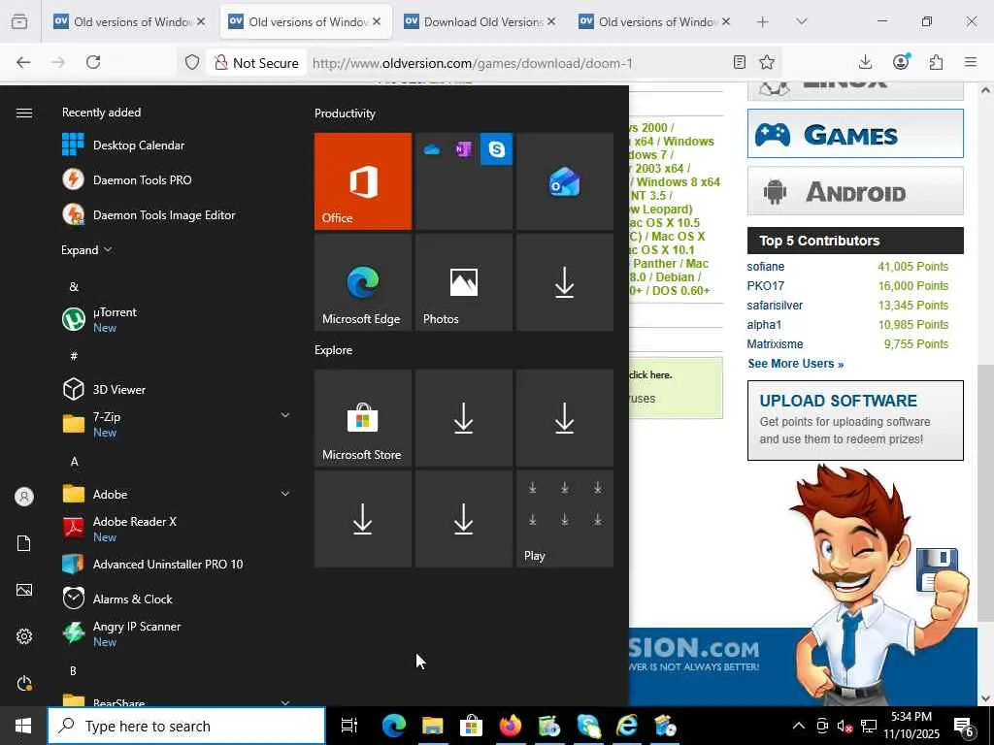994x745 pixels.
Task: Open Documents from Start sidebar
Action: pyautogui.click(x=24, y=543)
